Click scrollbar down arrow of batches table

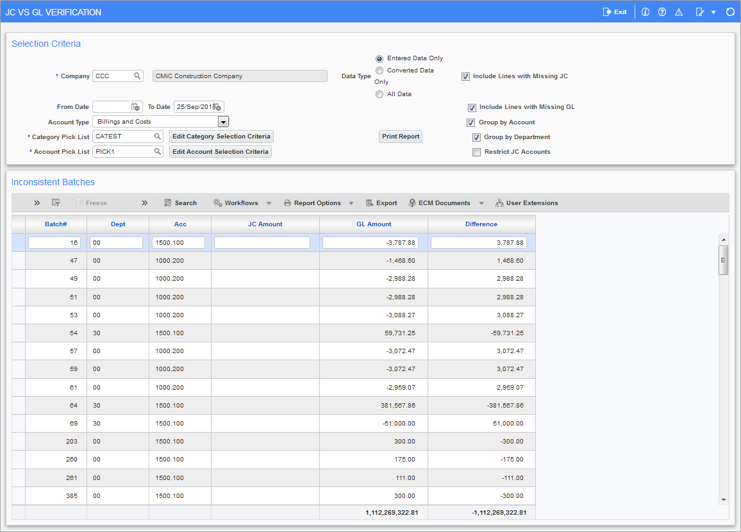point(724,499)
